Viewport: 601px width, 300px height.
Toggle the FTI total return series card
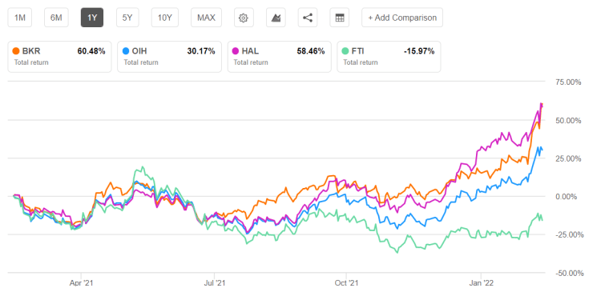click(x=389, y=57)
